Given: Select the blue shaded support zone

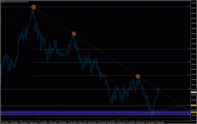Looking at the screenshot, I should click(x=96, y=113).
